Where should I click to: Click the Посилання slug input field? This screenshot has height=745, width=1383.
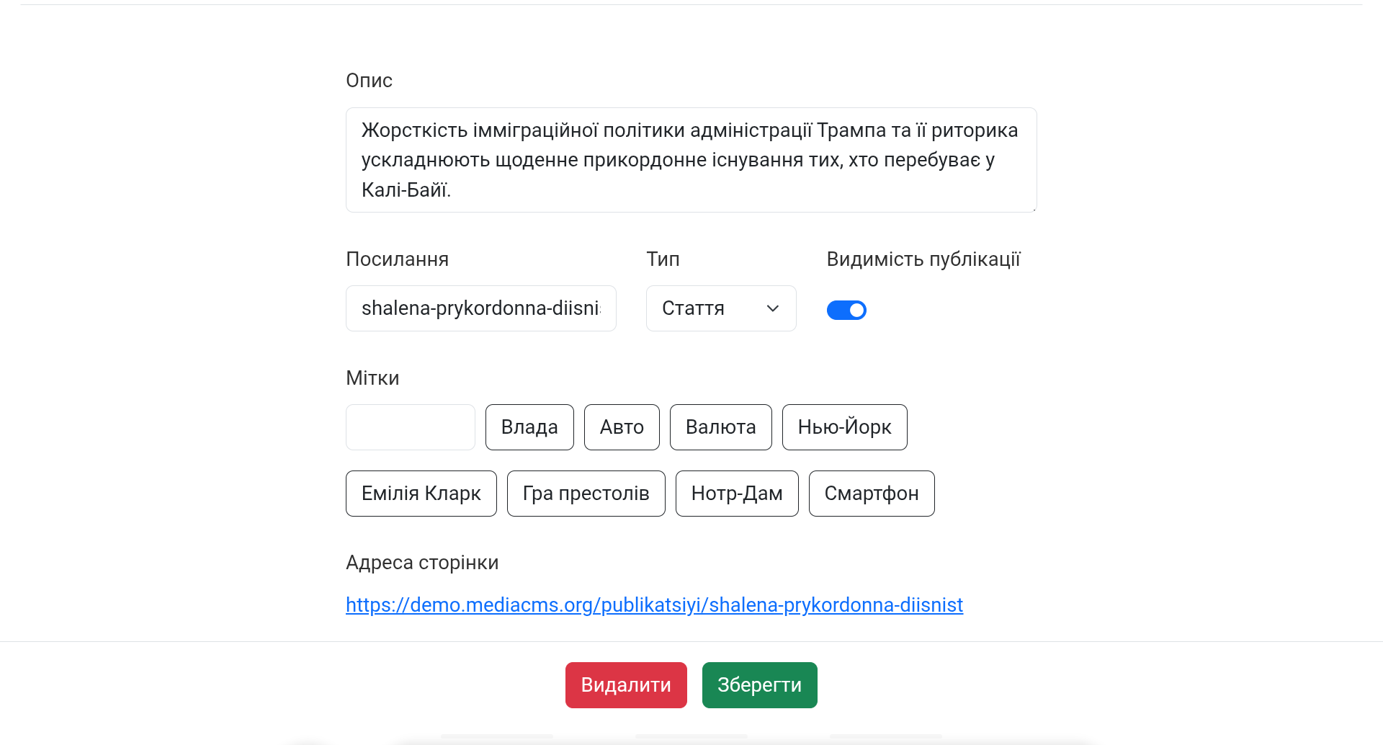pos(480,308)
